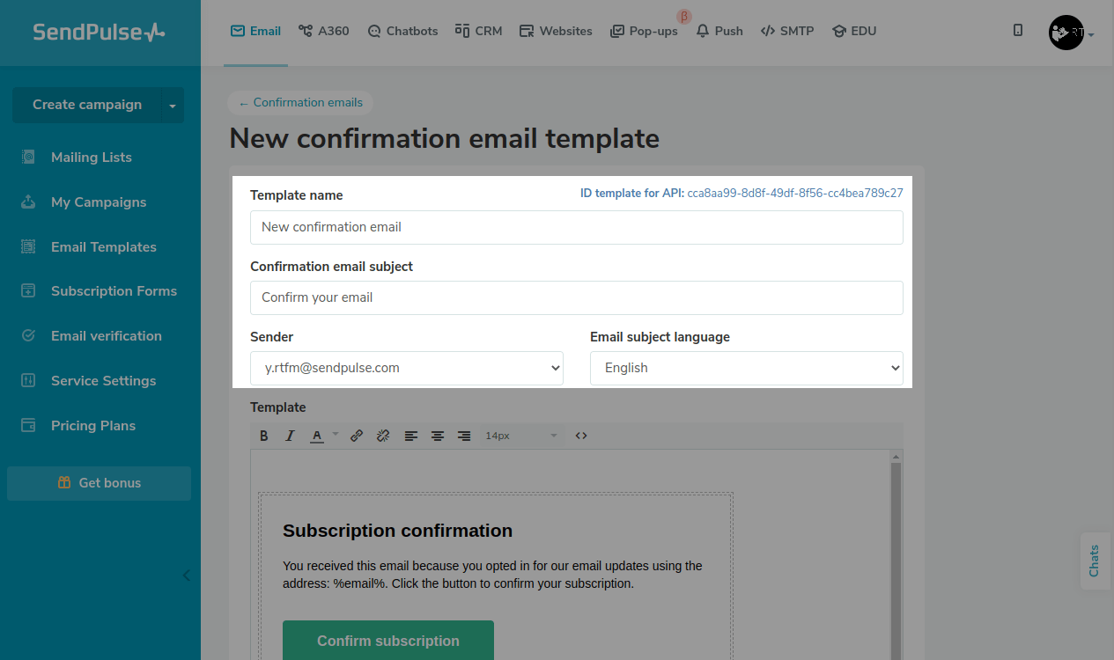Toggle bold formatting in template editor
Screen dimensions: 1114x660
263,436
